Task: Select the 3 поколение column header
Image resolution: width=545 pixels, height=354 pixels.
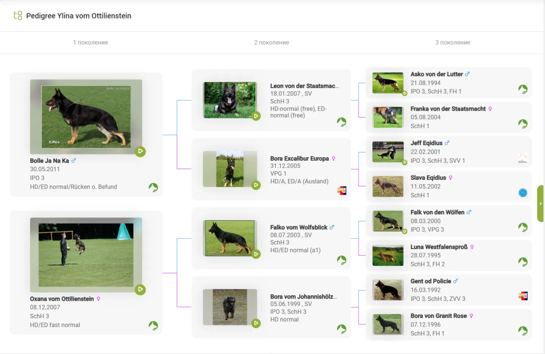Action: (453, 42)
